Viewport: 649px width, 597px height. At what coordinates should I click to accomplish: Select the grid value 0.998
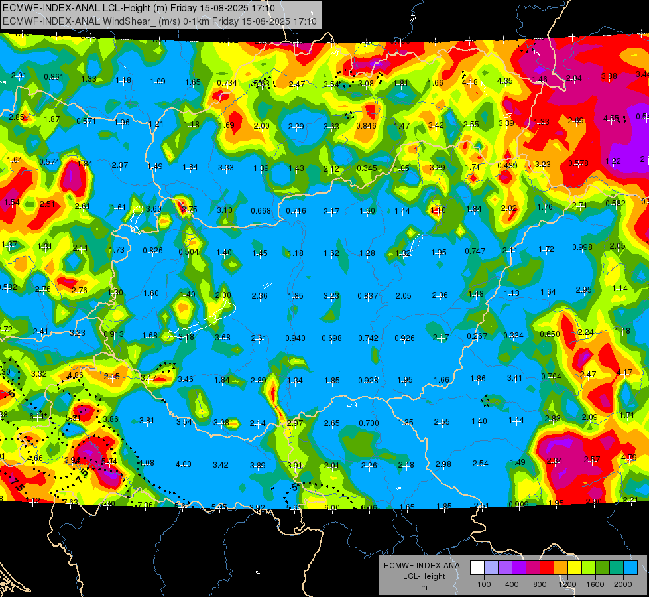pos(582,247)
